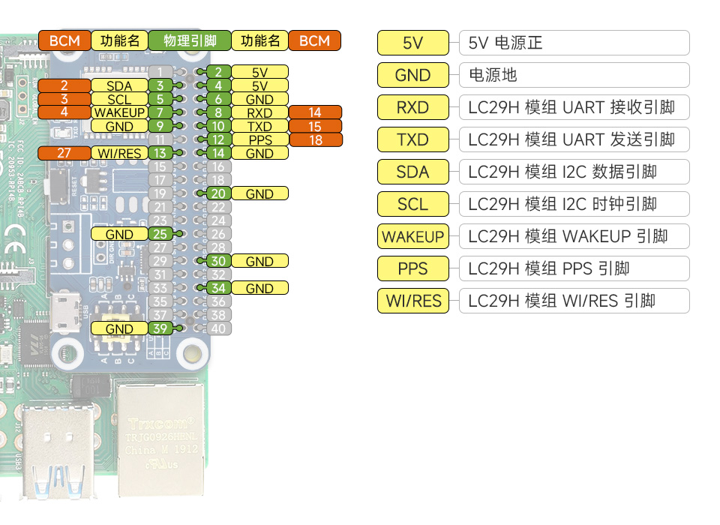Select the SDA I2C data pin badge

point(412,172)
